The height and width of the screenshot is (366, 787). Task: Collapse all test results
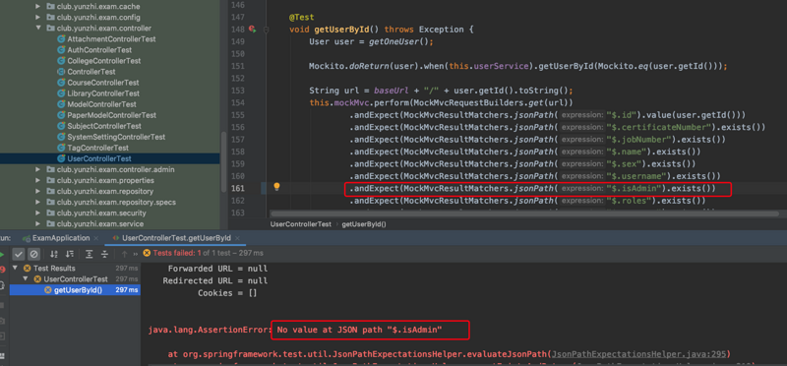[104, 254]
